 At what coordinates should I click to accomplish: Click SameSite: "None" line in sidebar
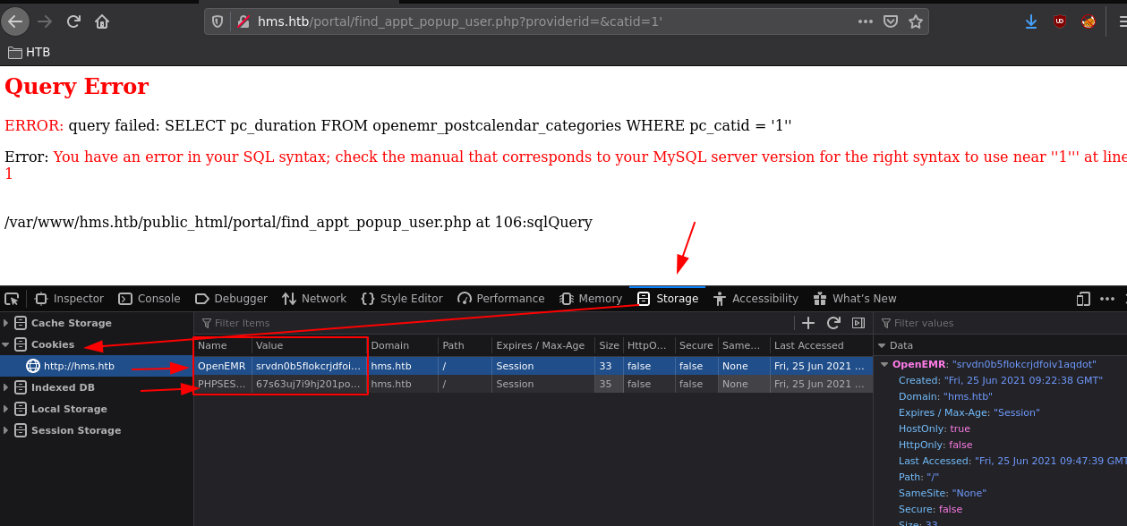click(x=942, y=493)
